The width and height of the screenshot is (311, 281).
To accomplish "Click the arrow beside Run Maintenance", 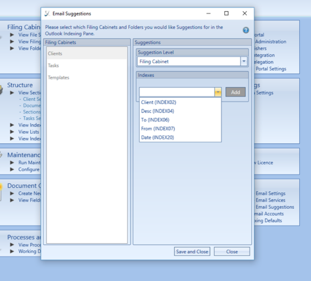I will (x=12, y=162).
